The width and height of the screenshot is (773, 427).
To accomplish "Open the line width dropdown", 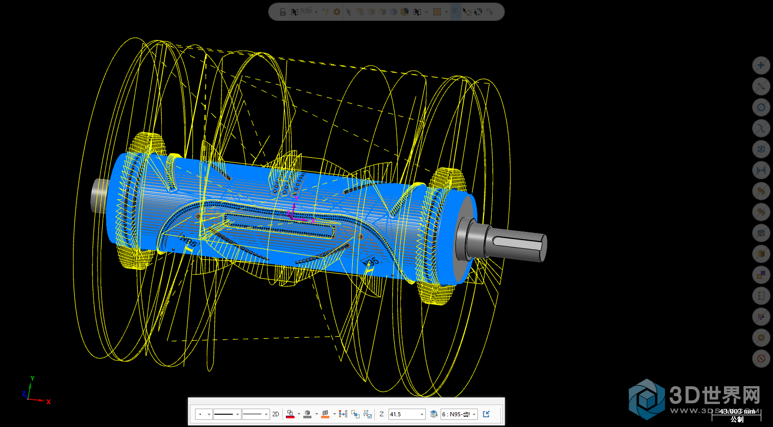I will point(256,414).
